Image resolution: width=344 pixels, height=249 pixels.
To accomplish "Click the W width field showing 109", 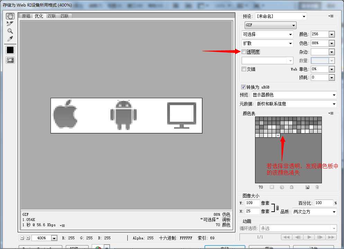I will coord(252,203).
